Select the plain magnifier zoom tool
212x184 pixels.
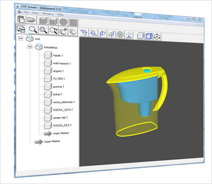coord(33,30)
